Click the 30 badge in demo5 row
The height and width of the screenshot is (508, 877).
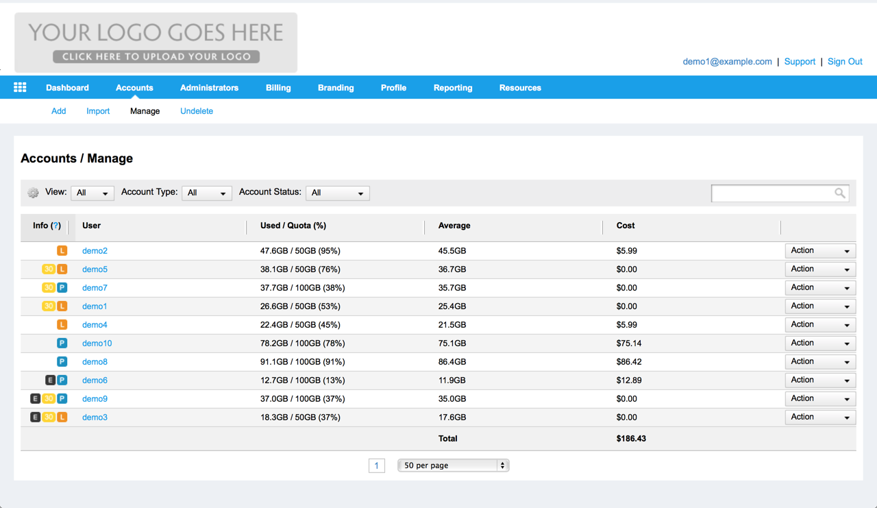pyautogui.click(x=49, y=269)
